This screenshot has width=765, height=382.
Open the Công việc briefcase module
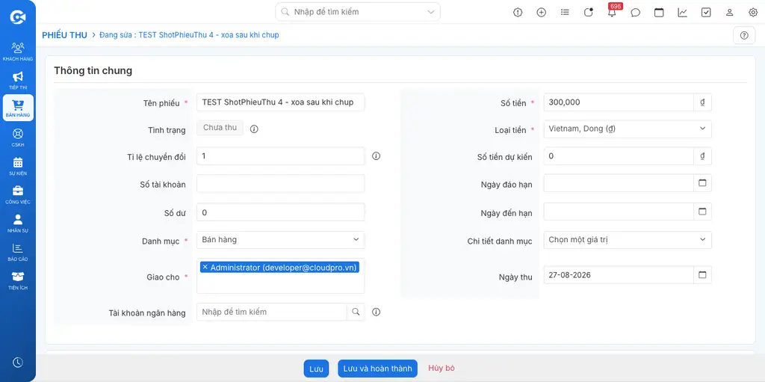pos(18,194)
